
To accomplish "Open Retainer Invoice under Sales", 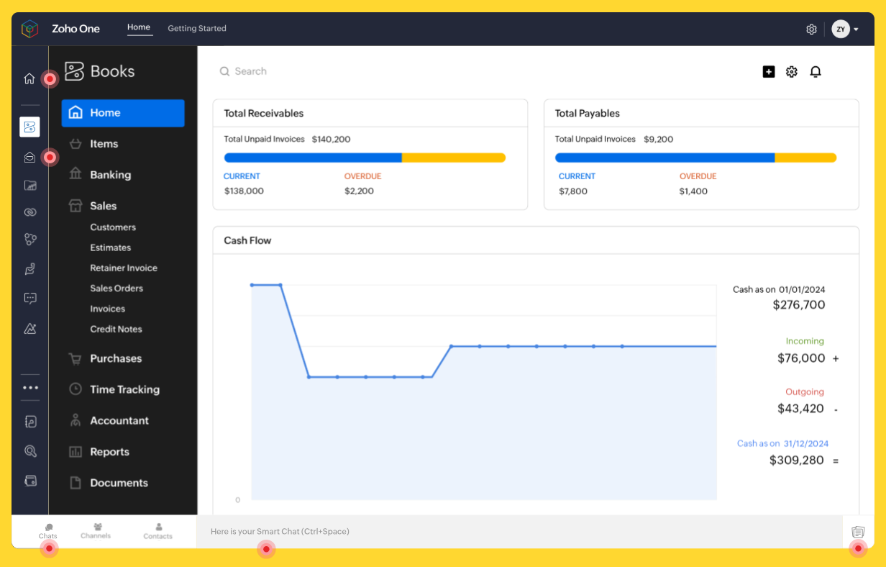I will pos(124,268).
